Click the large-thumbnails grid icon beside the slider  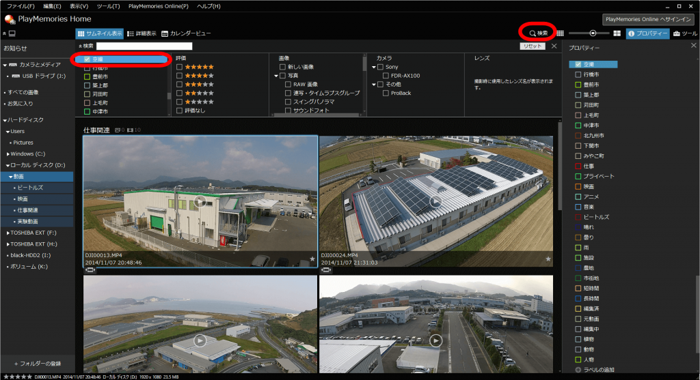tap(617, 33)
